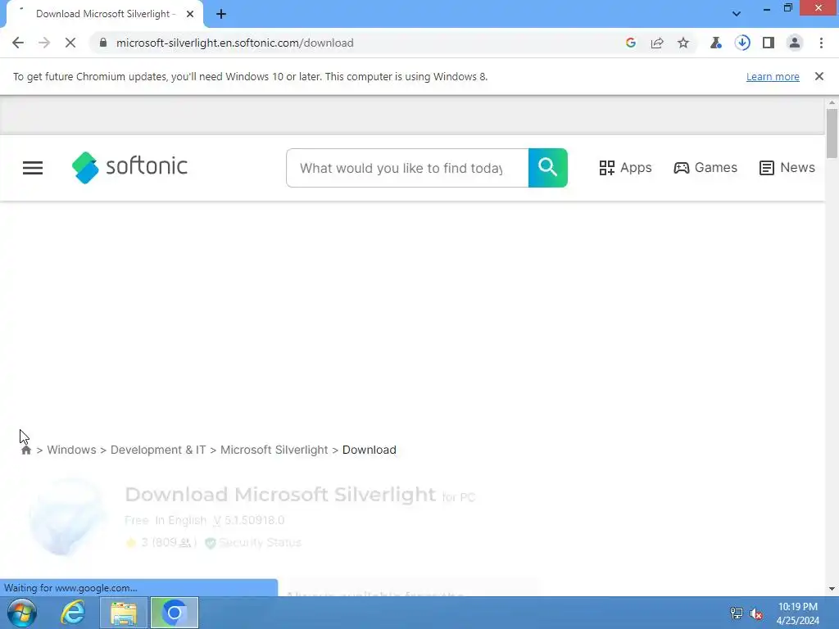Open the Softonic hamburger menu
The width and height of the screenshot is (839, 629).
pyautogui.click(x=33, y=168)
